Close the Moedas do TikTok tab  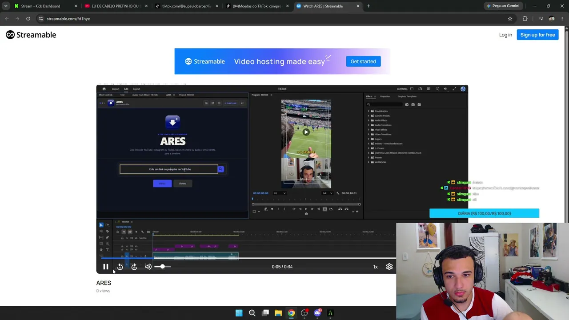click(287, 6)
